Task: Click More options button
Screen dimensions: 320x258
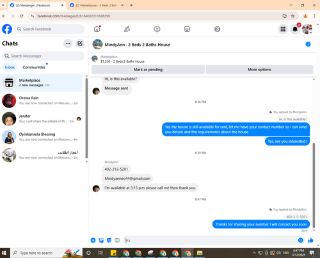Action: tap(259, 70)
